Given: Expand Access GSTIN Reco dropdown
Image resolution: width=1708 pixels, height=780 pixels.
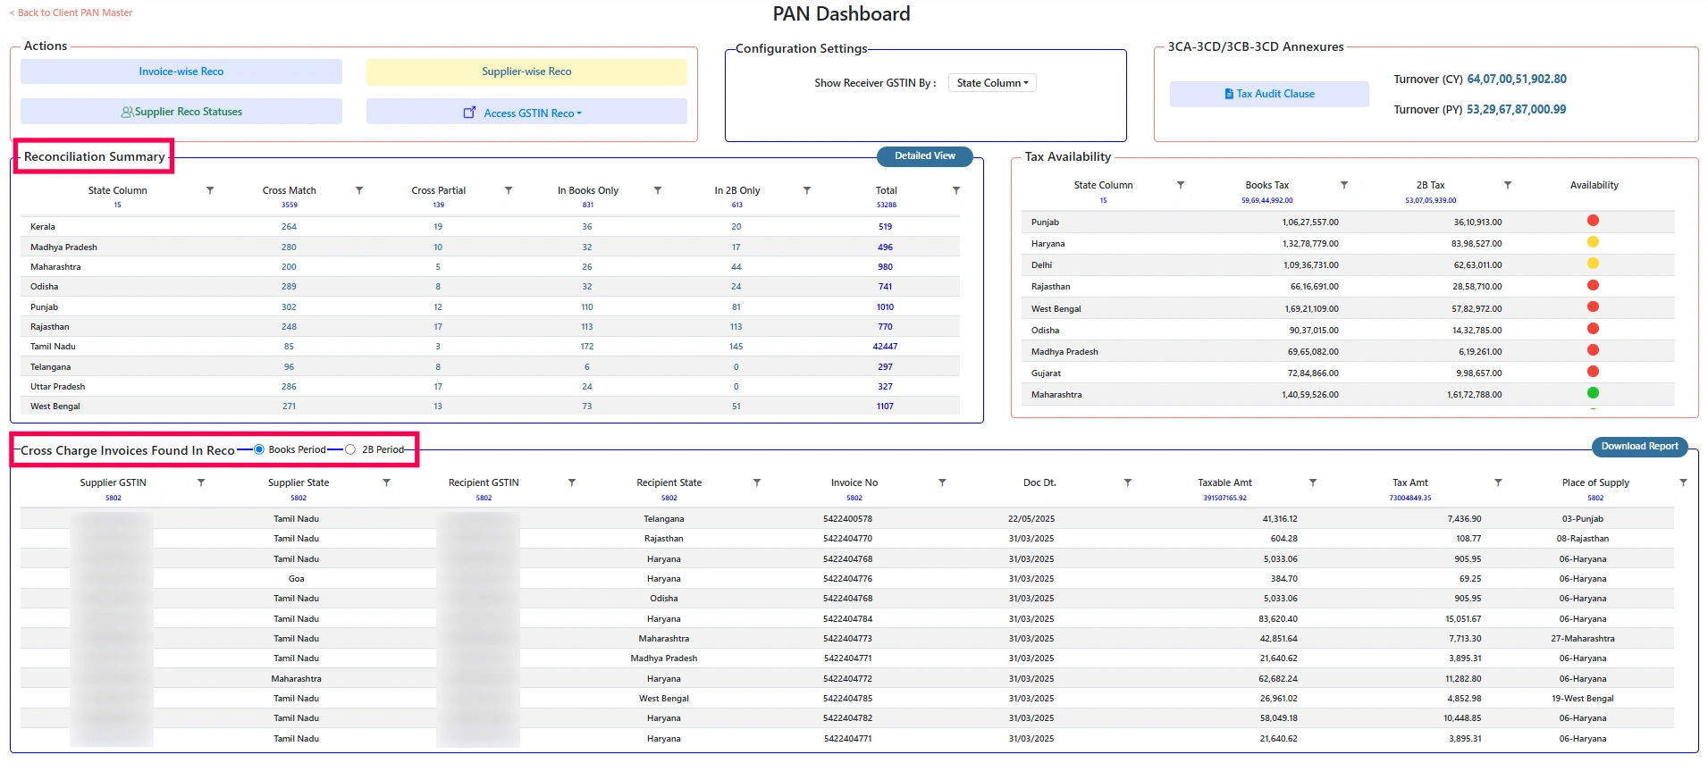Looking at the screenshot, I should pos(526,112).
